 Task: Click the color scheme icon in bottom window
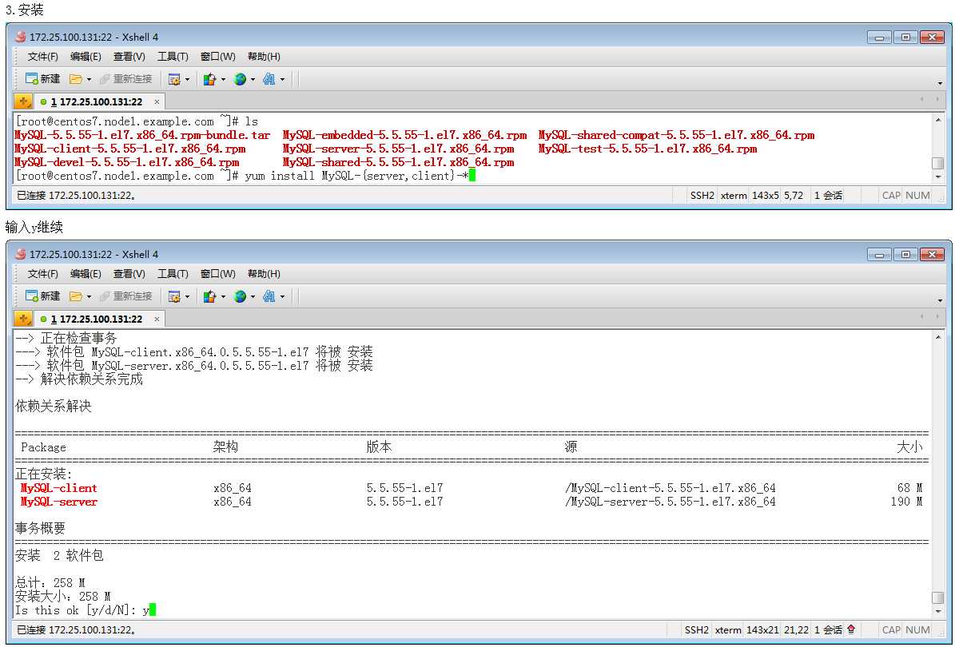click(210, 296)
